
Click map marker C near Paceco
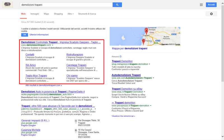(144, 41)
